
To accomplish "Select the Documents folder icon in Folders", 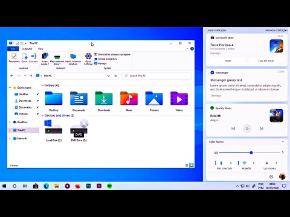I will tap(79, 98).
